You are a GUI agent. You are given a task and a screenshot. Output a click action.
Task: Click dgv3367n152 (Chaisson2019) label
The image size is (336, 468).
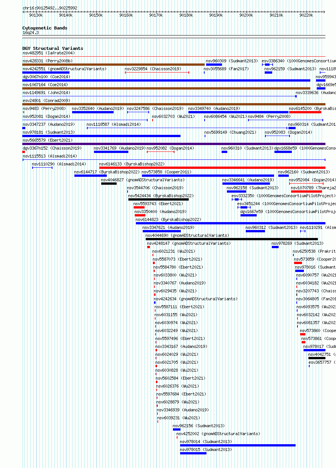point(52,148)
